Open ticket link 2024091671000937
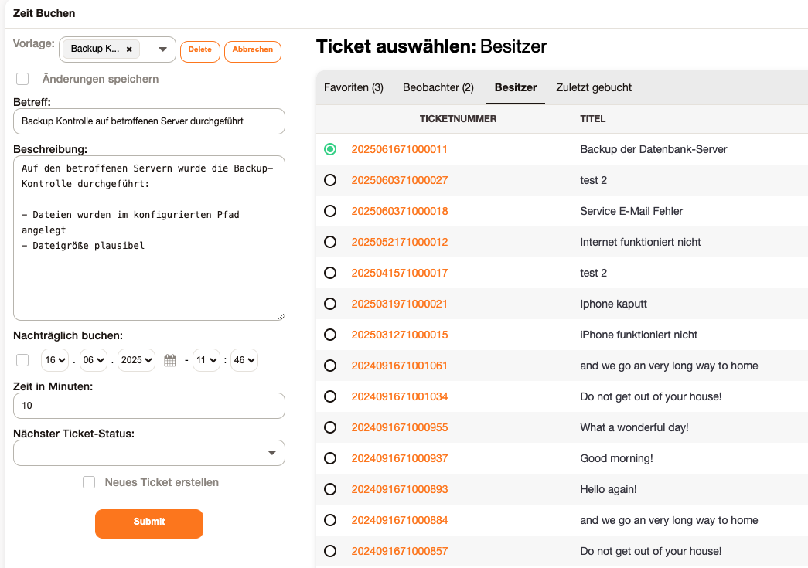Screen dimensions: 808x568 (x=400, y=458)
